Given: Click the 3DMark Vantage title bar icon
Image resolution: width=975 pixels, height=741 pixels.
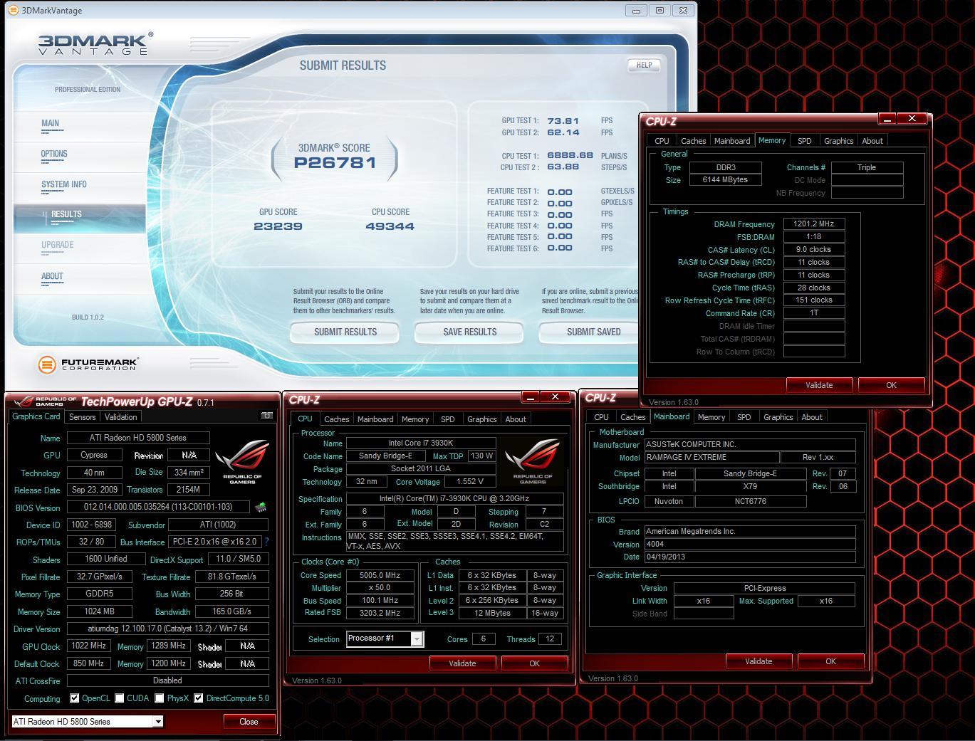Looking at the screenshot, I should coord(12,10).
